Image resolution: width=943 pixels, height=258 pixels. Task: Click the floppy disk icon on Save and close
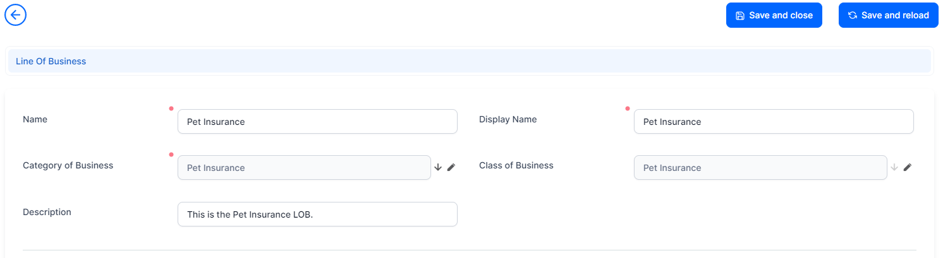(740, 15)
